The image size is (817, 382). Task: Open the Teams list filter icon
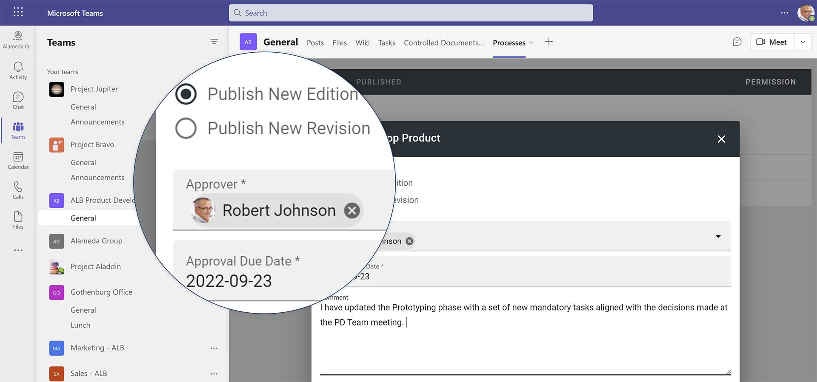pyautogui.click(x=214, y=42)
